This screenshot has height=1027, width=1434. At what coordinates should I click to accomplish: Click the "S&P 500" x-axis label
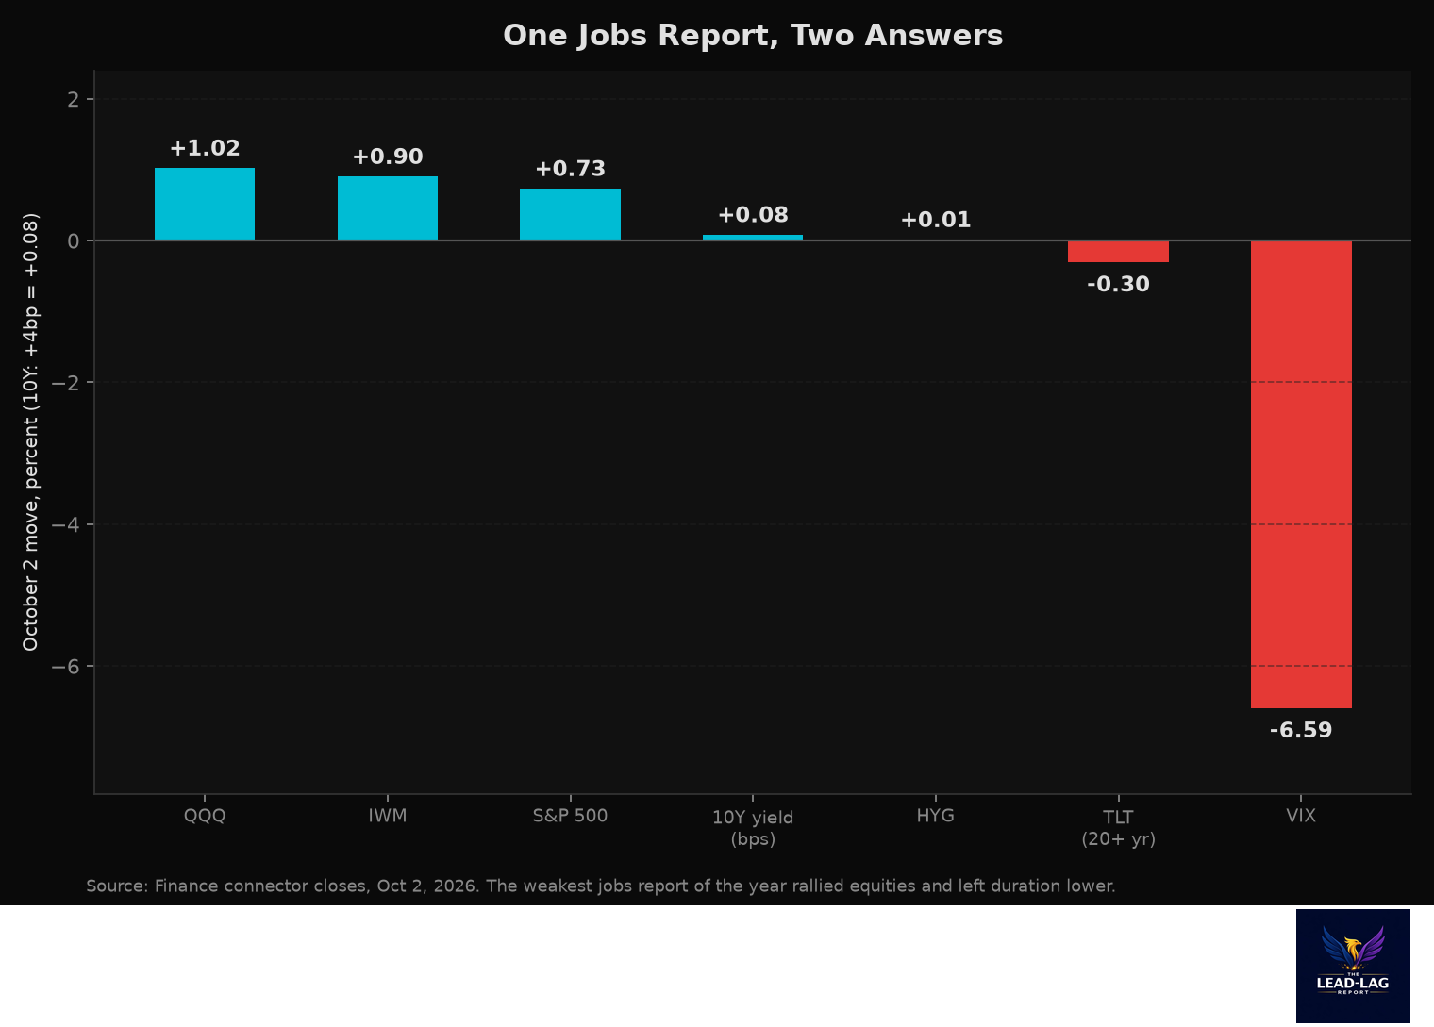pyautogui.click(x=570, y=816)
